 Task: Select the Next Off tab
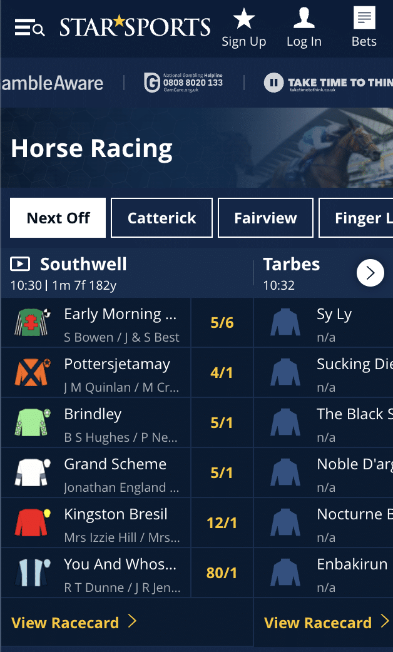coord(58,218)
